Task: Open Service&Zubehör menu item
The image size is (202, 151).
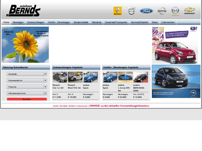Action: [x=140, y=22]
